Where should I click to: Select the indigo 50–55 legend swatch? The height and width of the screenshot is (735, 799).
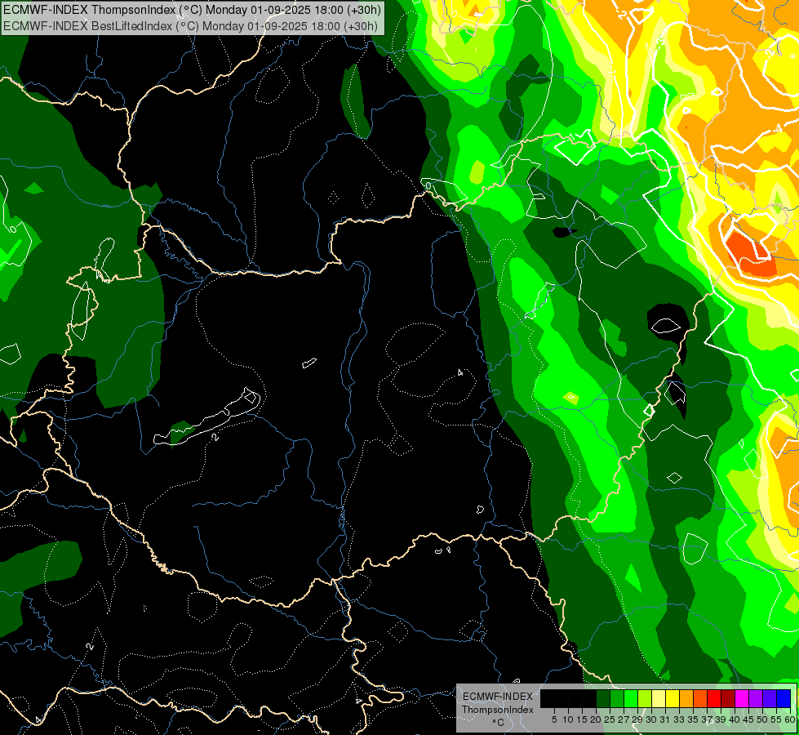[x=770, y=699]
